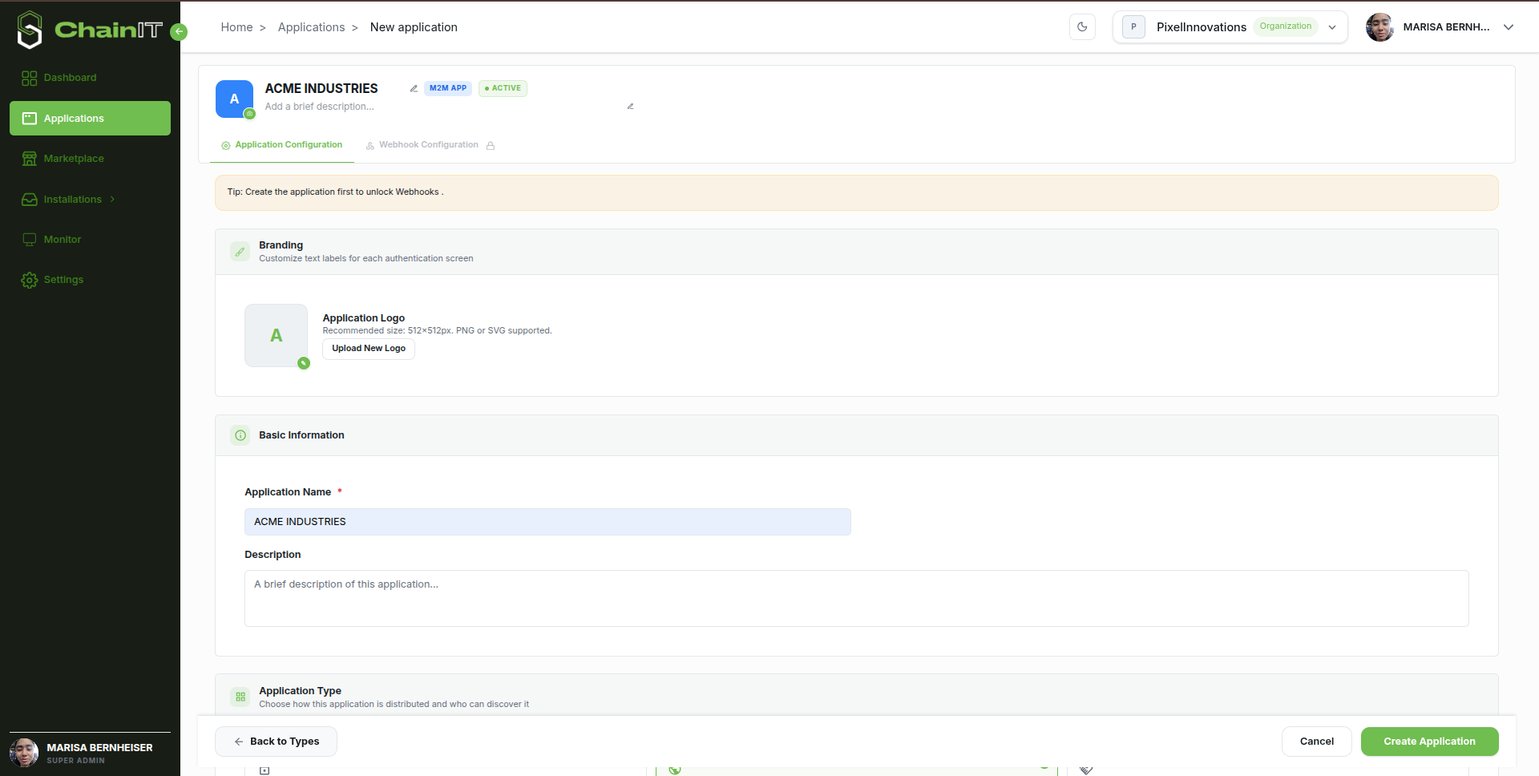The height and width of the screenshot is (776, 1539).
Task: Click Cancel button
Action: [x=1316, y=742]
